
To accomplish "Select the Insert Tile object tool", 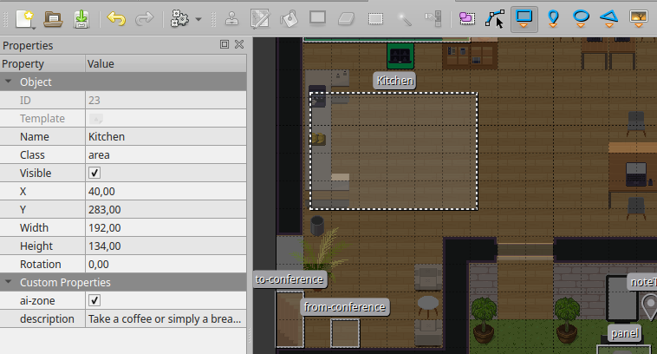I will click(x=639, y=16).
